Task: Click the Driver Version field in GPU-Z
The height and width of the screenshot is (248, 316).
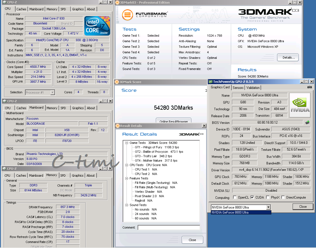Action: tap(271, 170)
